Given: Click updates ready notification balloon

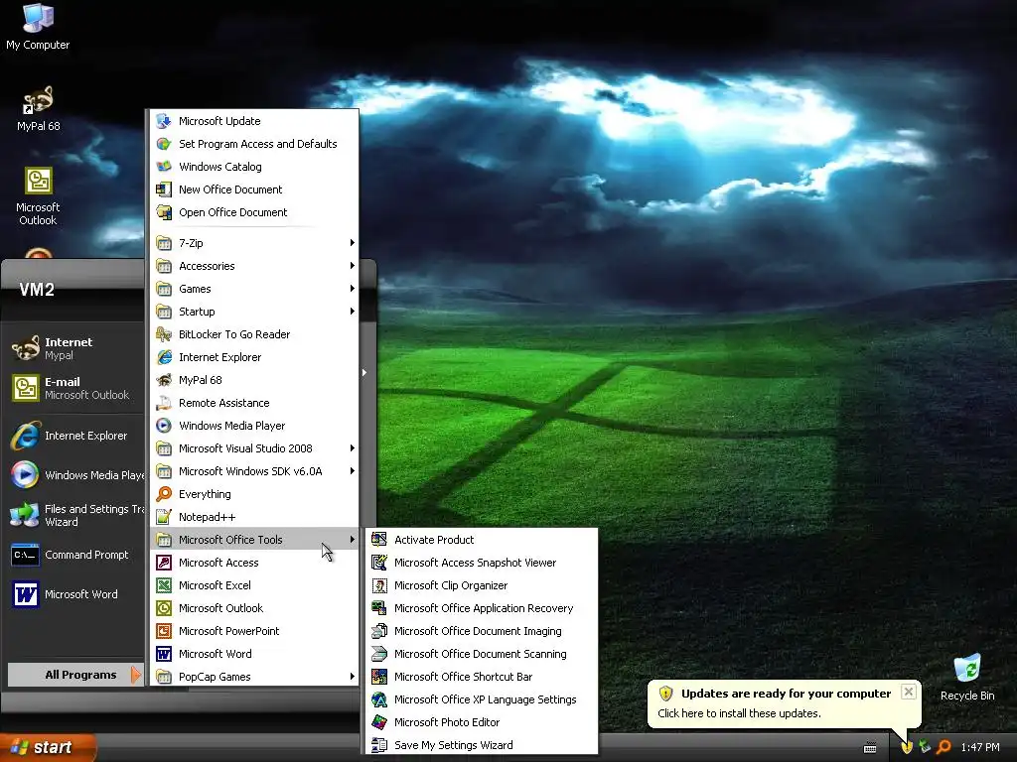Looking at the screenshot, I should pyautogui.click(x=785, y=703).
